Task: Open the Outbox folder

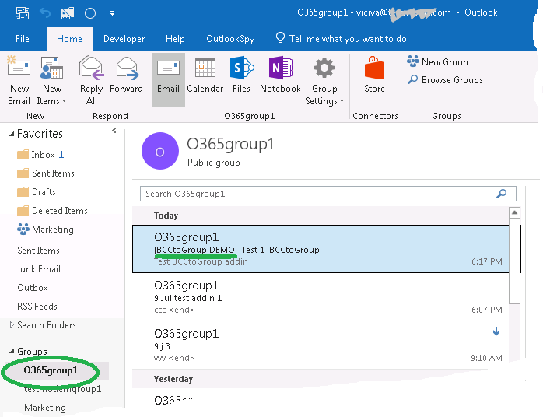Action: pyautogui.click(x=33, y=288)
